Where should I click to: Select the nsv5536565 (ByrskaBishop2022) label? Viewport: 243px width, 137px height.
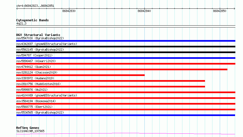tap(40, 112)
